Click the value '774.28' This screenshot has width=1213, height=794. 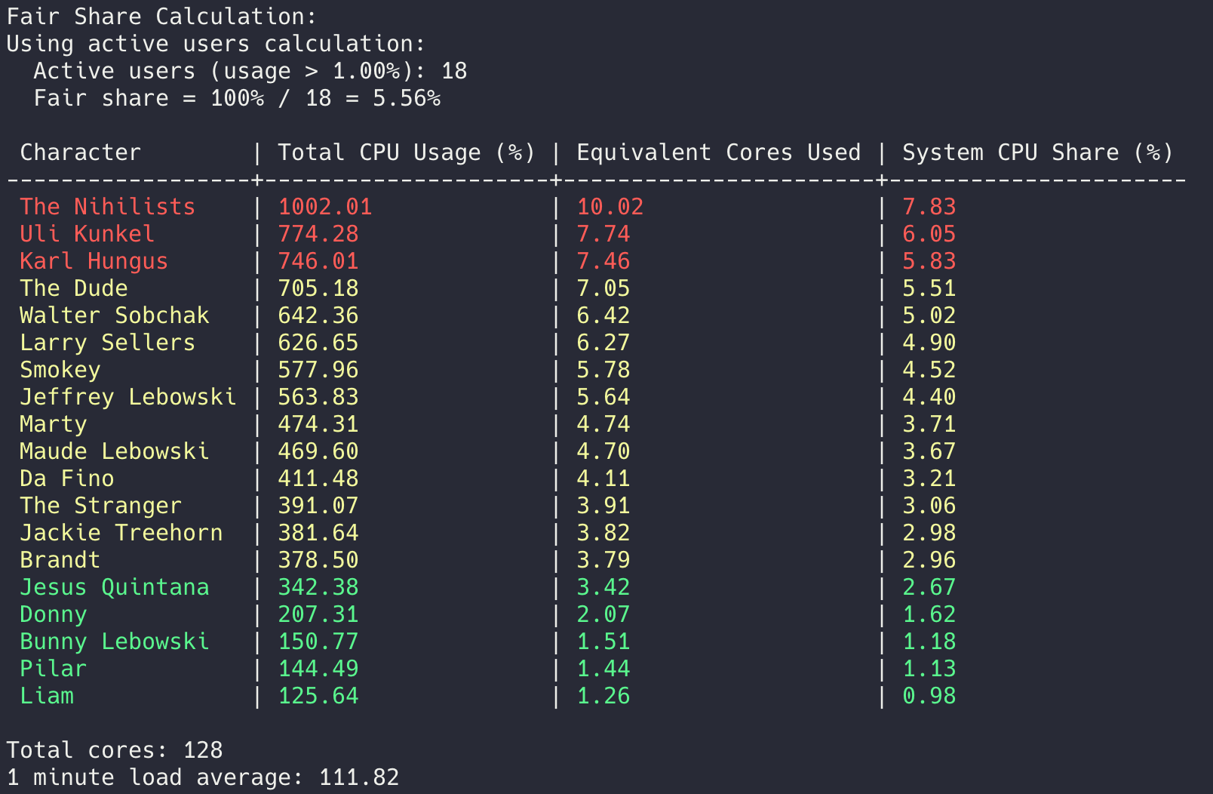click(x=318, y=234)
